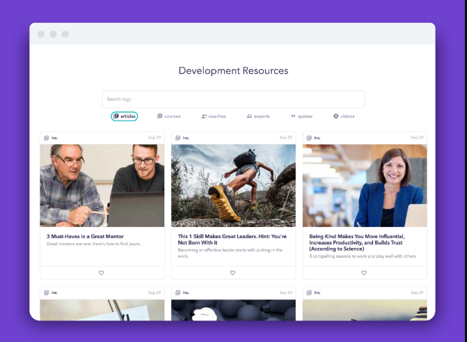
Task: Select the articles filter tab
Action: (x=125, y=116)
